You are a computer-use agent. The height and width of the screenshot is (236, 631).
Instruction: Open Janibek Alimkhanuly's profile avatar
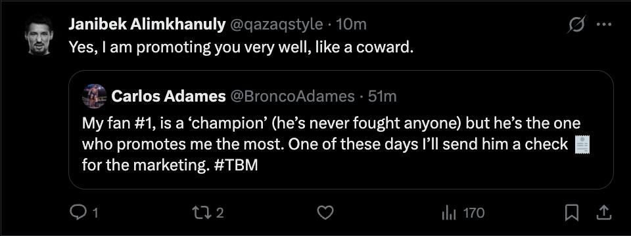tap(39, 35)
